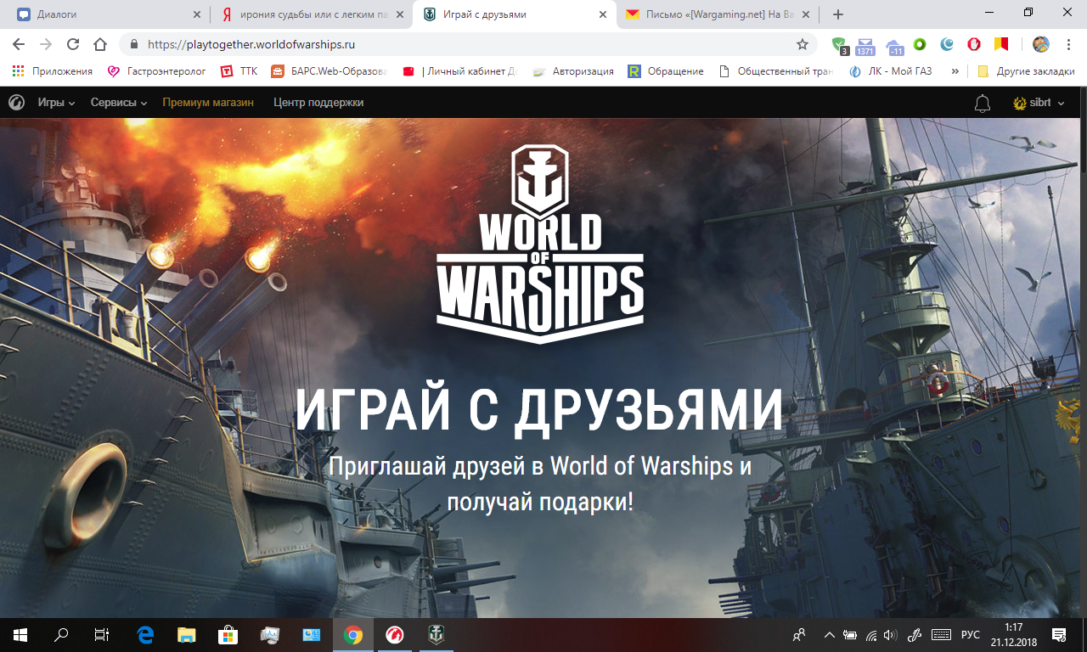Click the Wargaming logo in site navbar

[16, 103]
